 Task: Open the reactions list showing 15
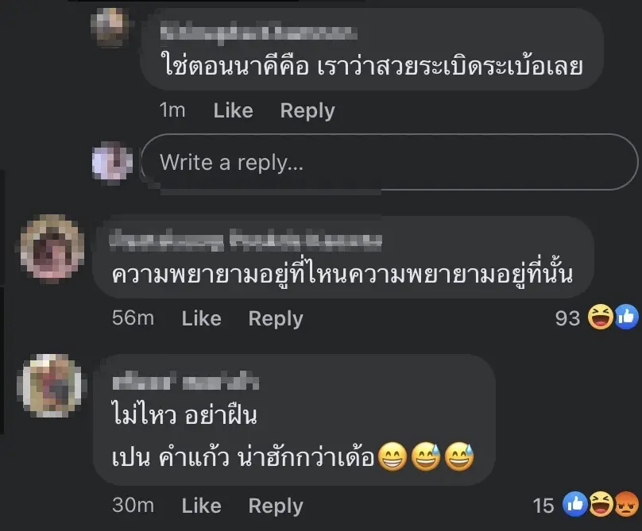click(543, 506)
